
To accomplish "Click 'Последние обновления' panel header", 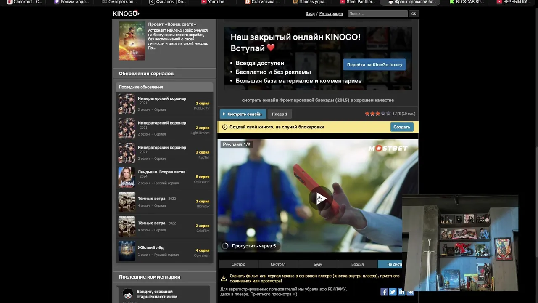I will click(x=164, y=87).
